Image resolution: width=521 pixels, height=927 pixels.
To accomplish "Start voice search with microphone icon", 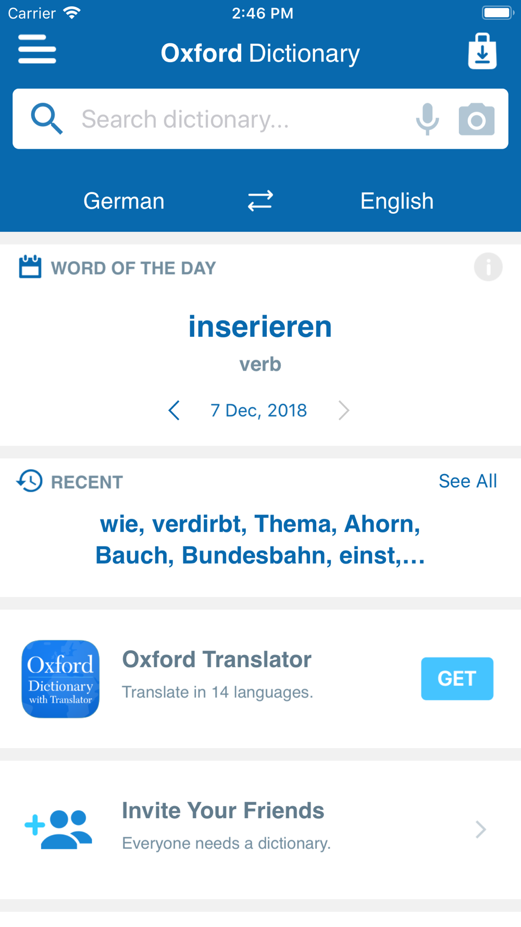I will [x=427, y=119].
